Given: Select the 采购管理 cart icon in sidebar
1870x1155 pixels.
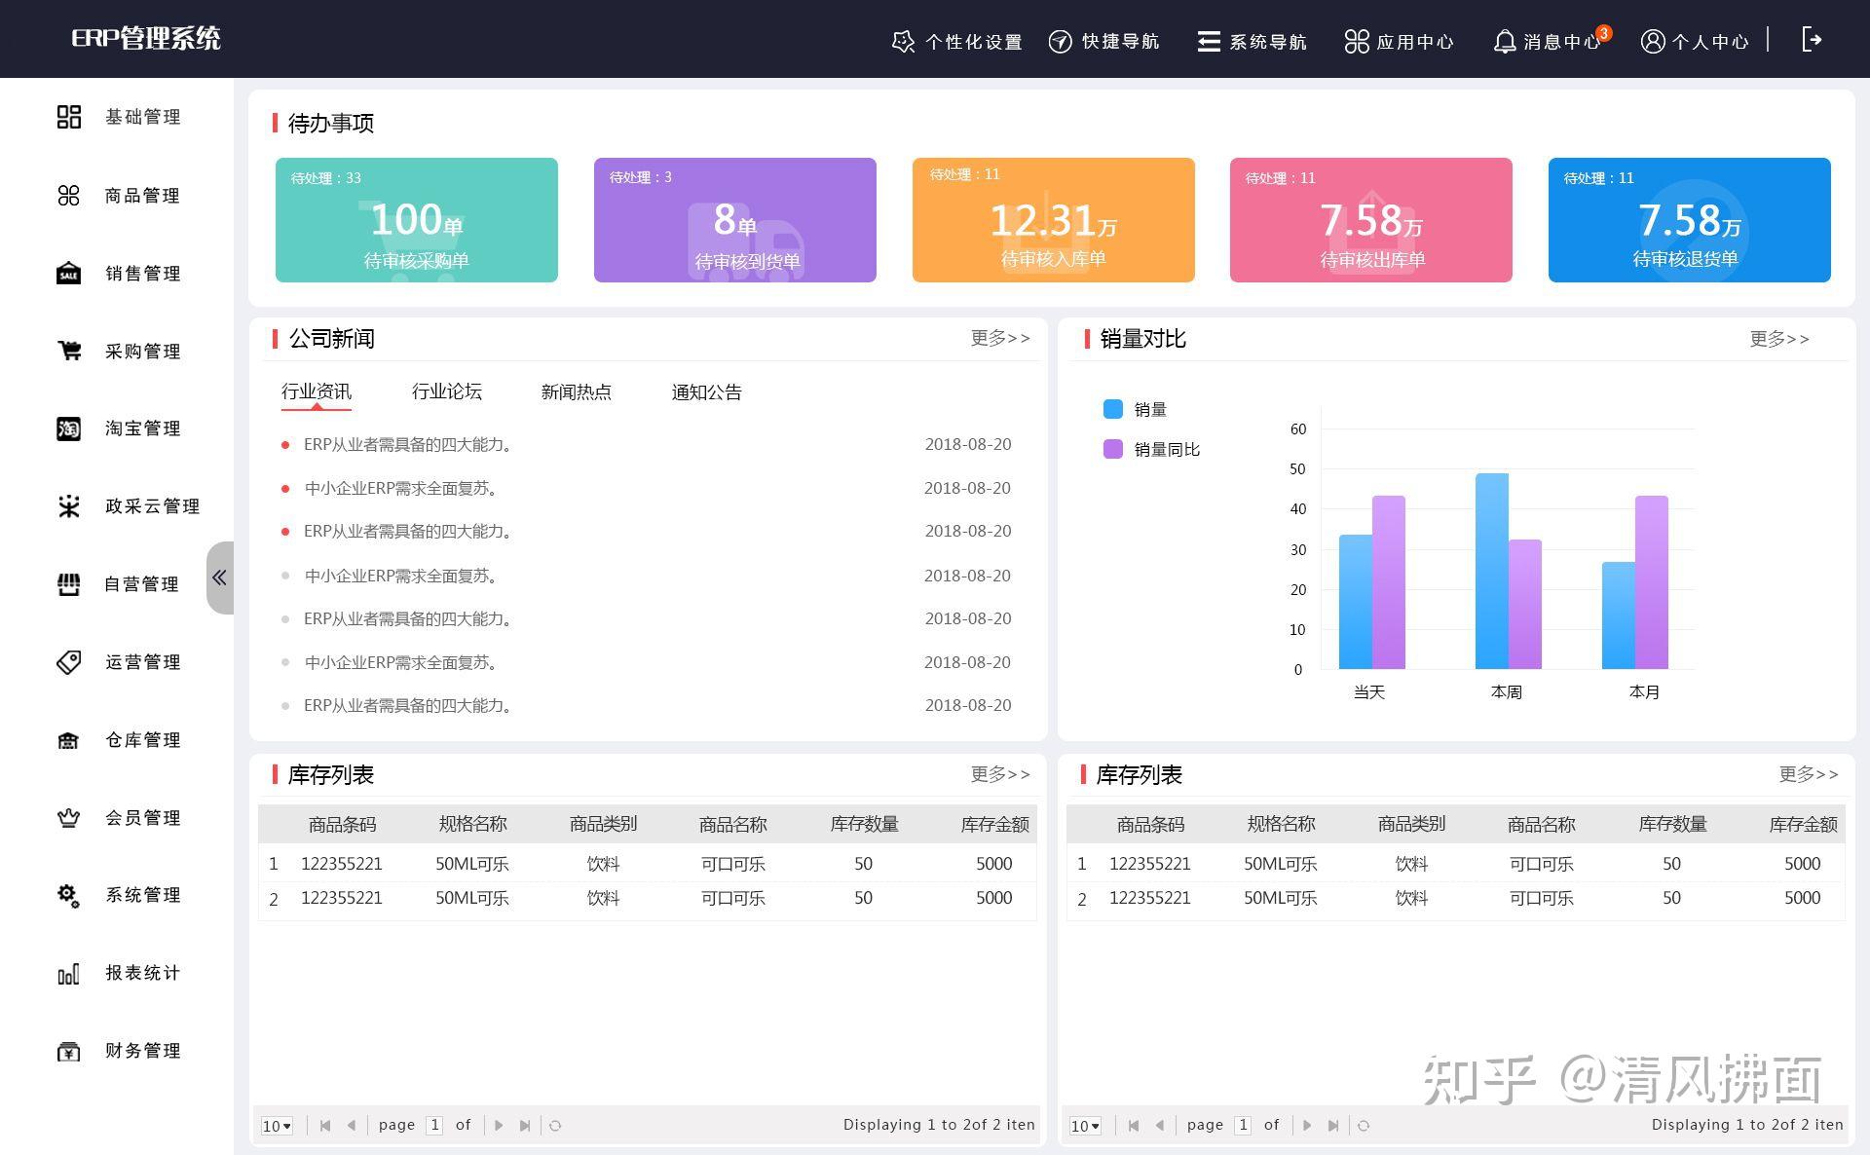Looking at the screenshot, I should click(68, 351).
